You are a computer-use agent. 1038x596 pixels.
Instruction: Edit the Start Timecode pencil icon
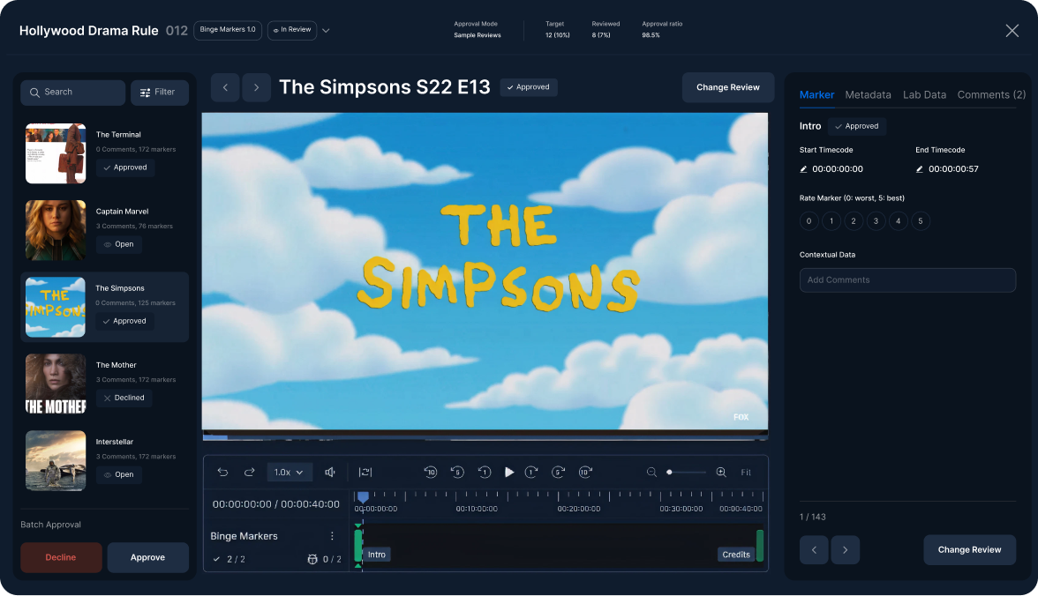[803, 169]
